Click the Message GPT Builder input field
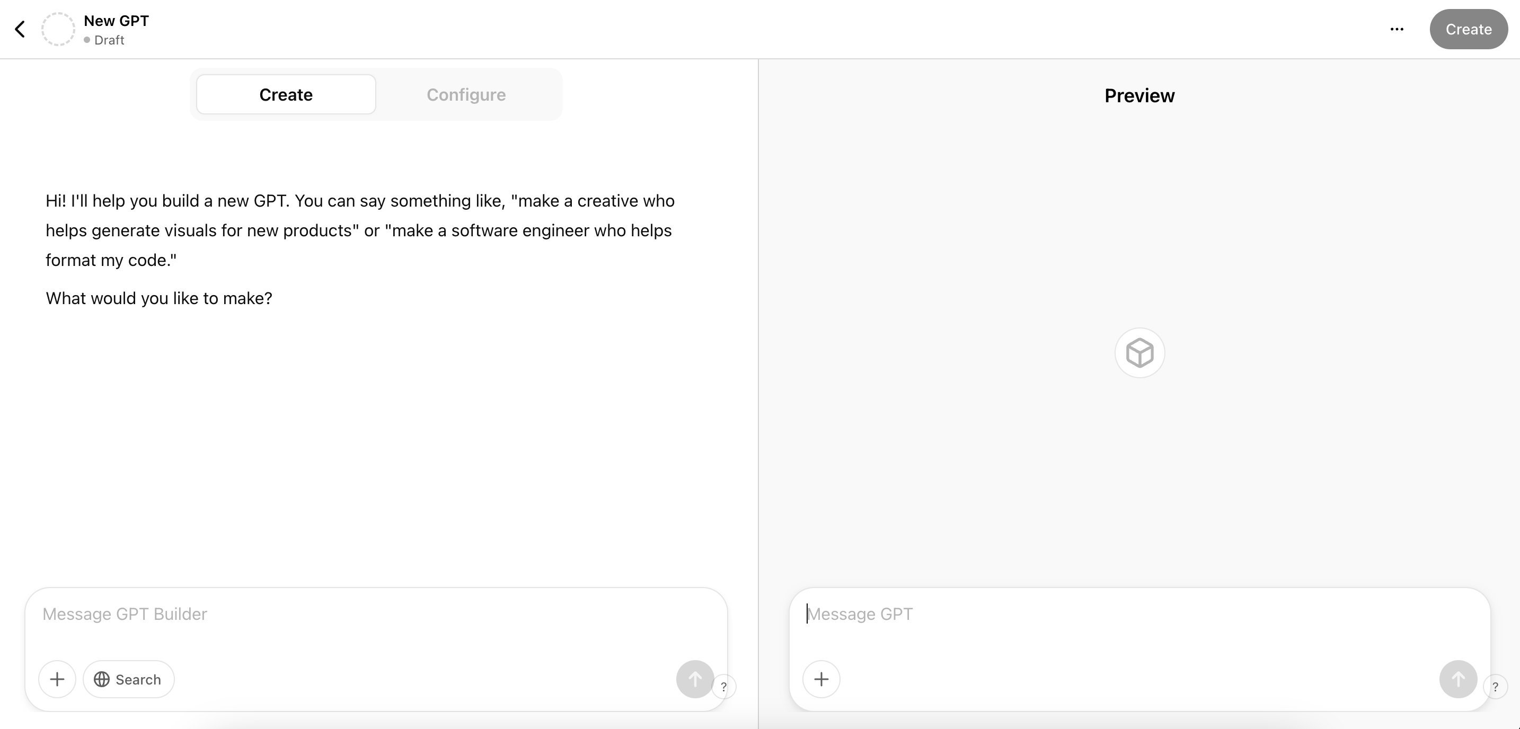 [x=376, y=615]
